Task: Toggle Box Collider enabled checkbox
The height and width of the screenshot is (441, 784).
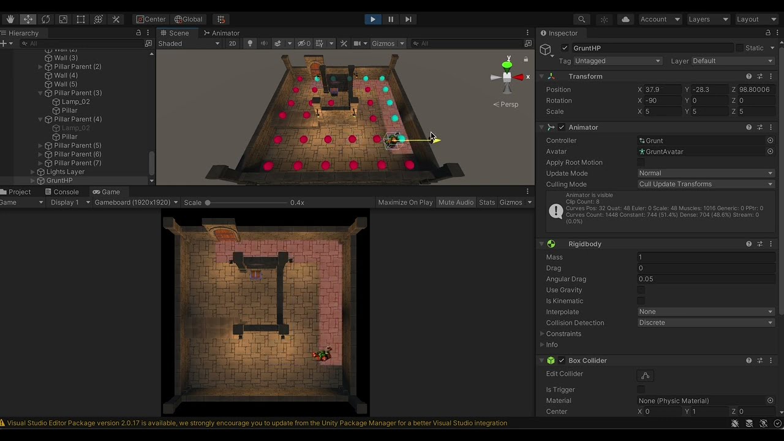Action: (x=562, y=361)
